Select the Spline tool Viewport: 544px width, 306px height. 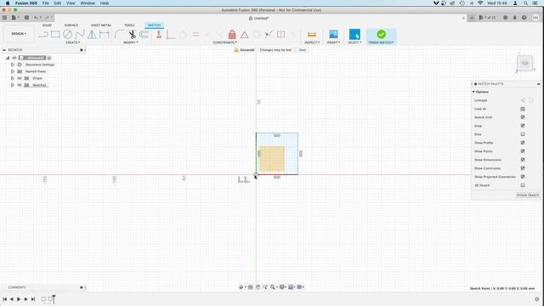coord(80,34)
